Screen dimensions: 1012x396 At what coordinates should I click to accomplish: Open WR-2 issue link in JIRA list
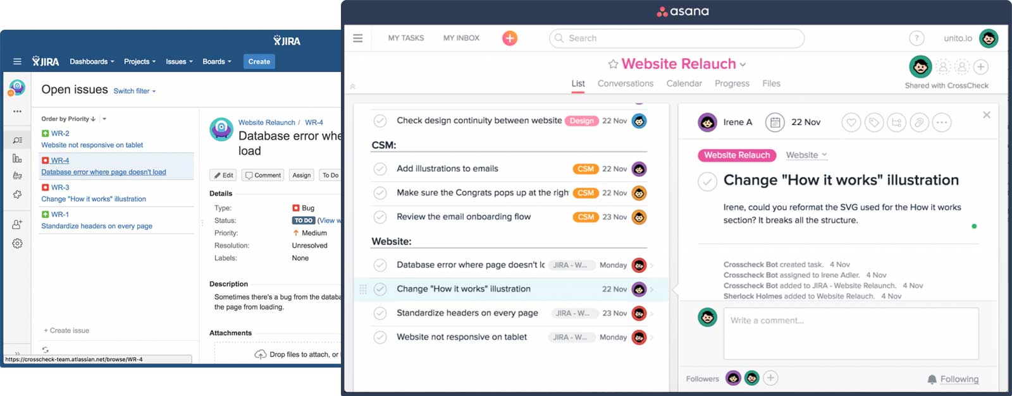point(60,133)
